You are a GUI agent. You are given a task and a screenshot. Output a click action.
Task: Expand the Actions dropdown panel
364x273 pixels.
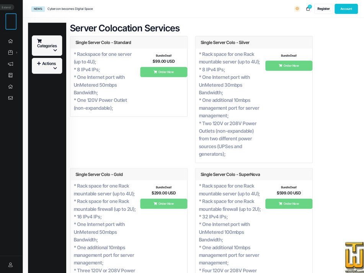[47, 65]
